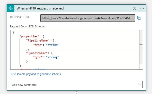Image resolution: width=152 pixels, height=94 pixels.
Task: Click "string" value under SynapseName
Action: [52, 57]
